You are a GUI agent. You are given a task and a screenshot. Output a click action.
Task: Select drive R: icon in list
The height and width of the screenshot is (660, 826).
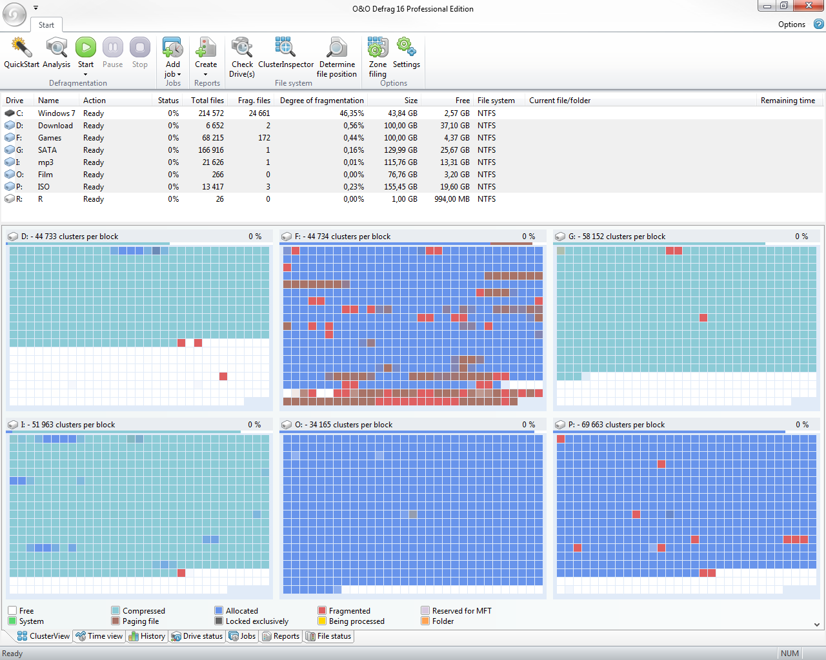coord(10,199)
